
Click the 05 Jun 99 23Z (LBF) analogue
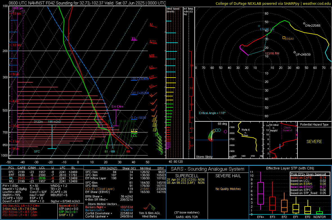186,183
